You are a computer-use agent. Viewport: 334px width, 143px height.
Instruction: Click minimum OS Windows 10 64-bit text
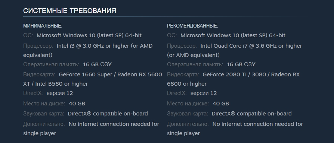(x=89, y=35)
